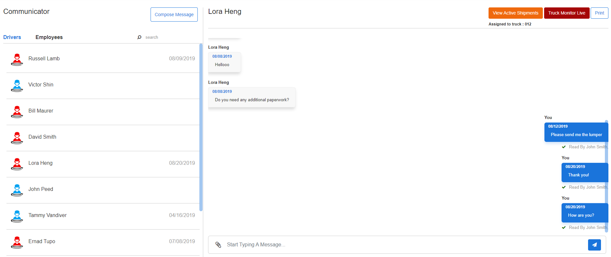
Task: Click David Smith's driver avatar icon
Action: pyautogui.click(x=17, y=138)
